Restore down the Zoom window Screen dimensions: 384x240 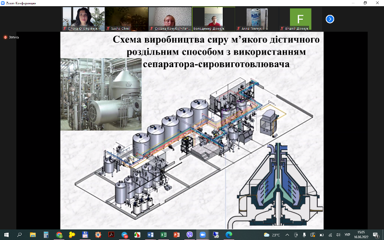tap(365, 3)
